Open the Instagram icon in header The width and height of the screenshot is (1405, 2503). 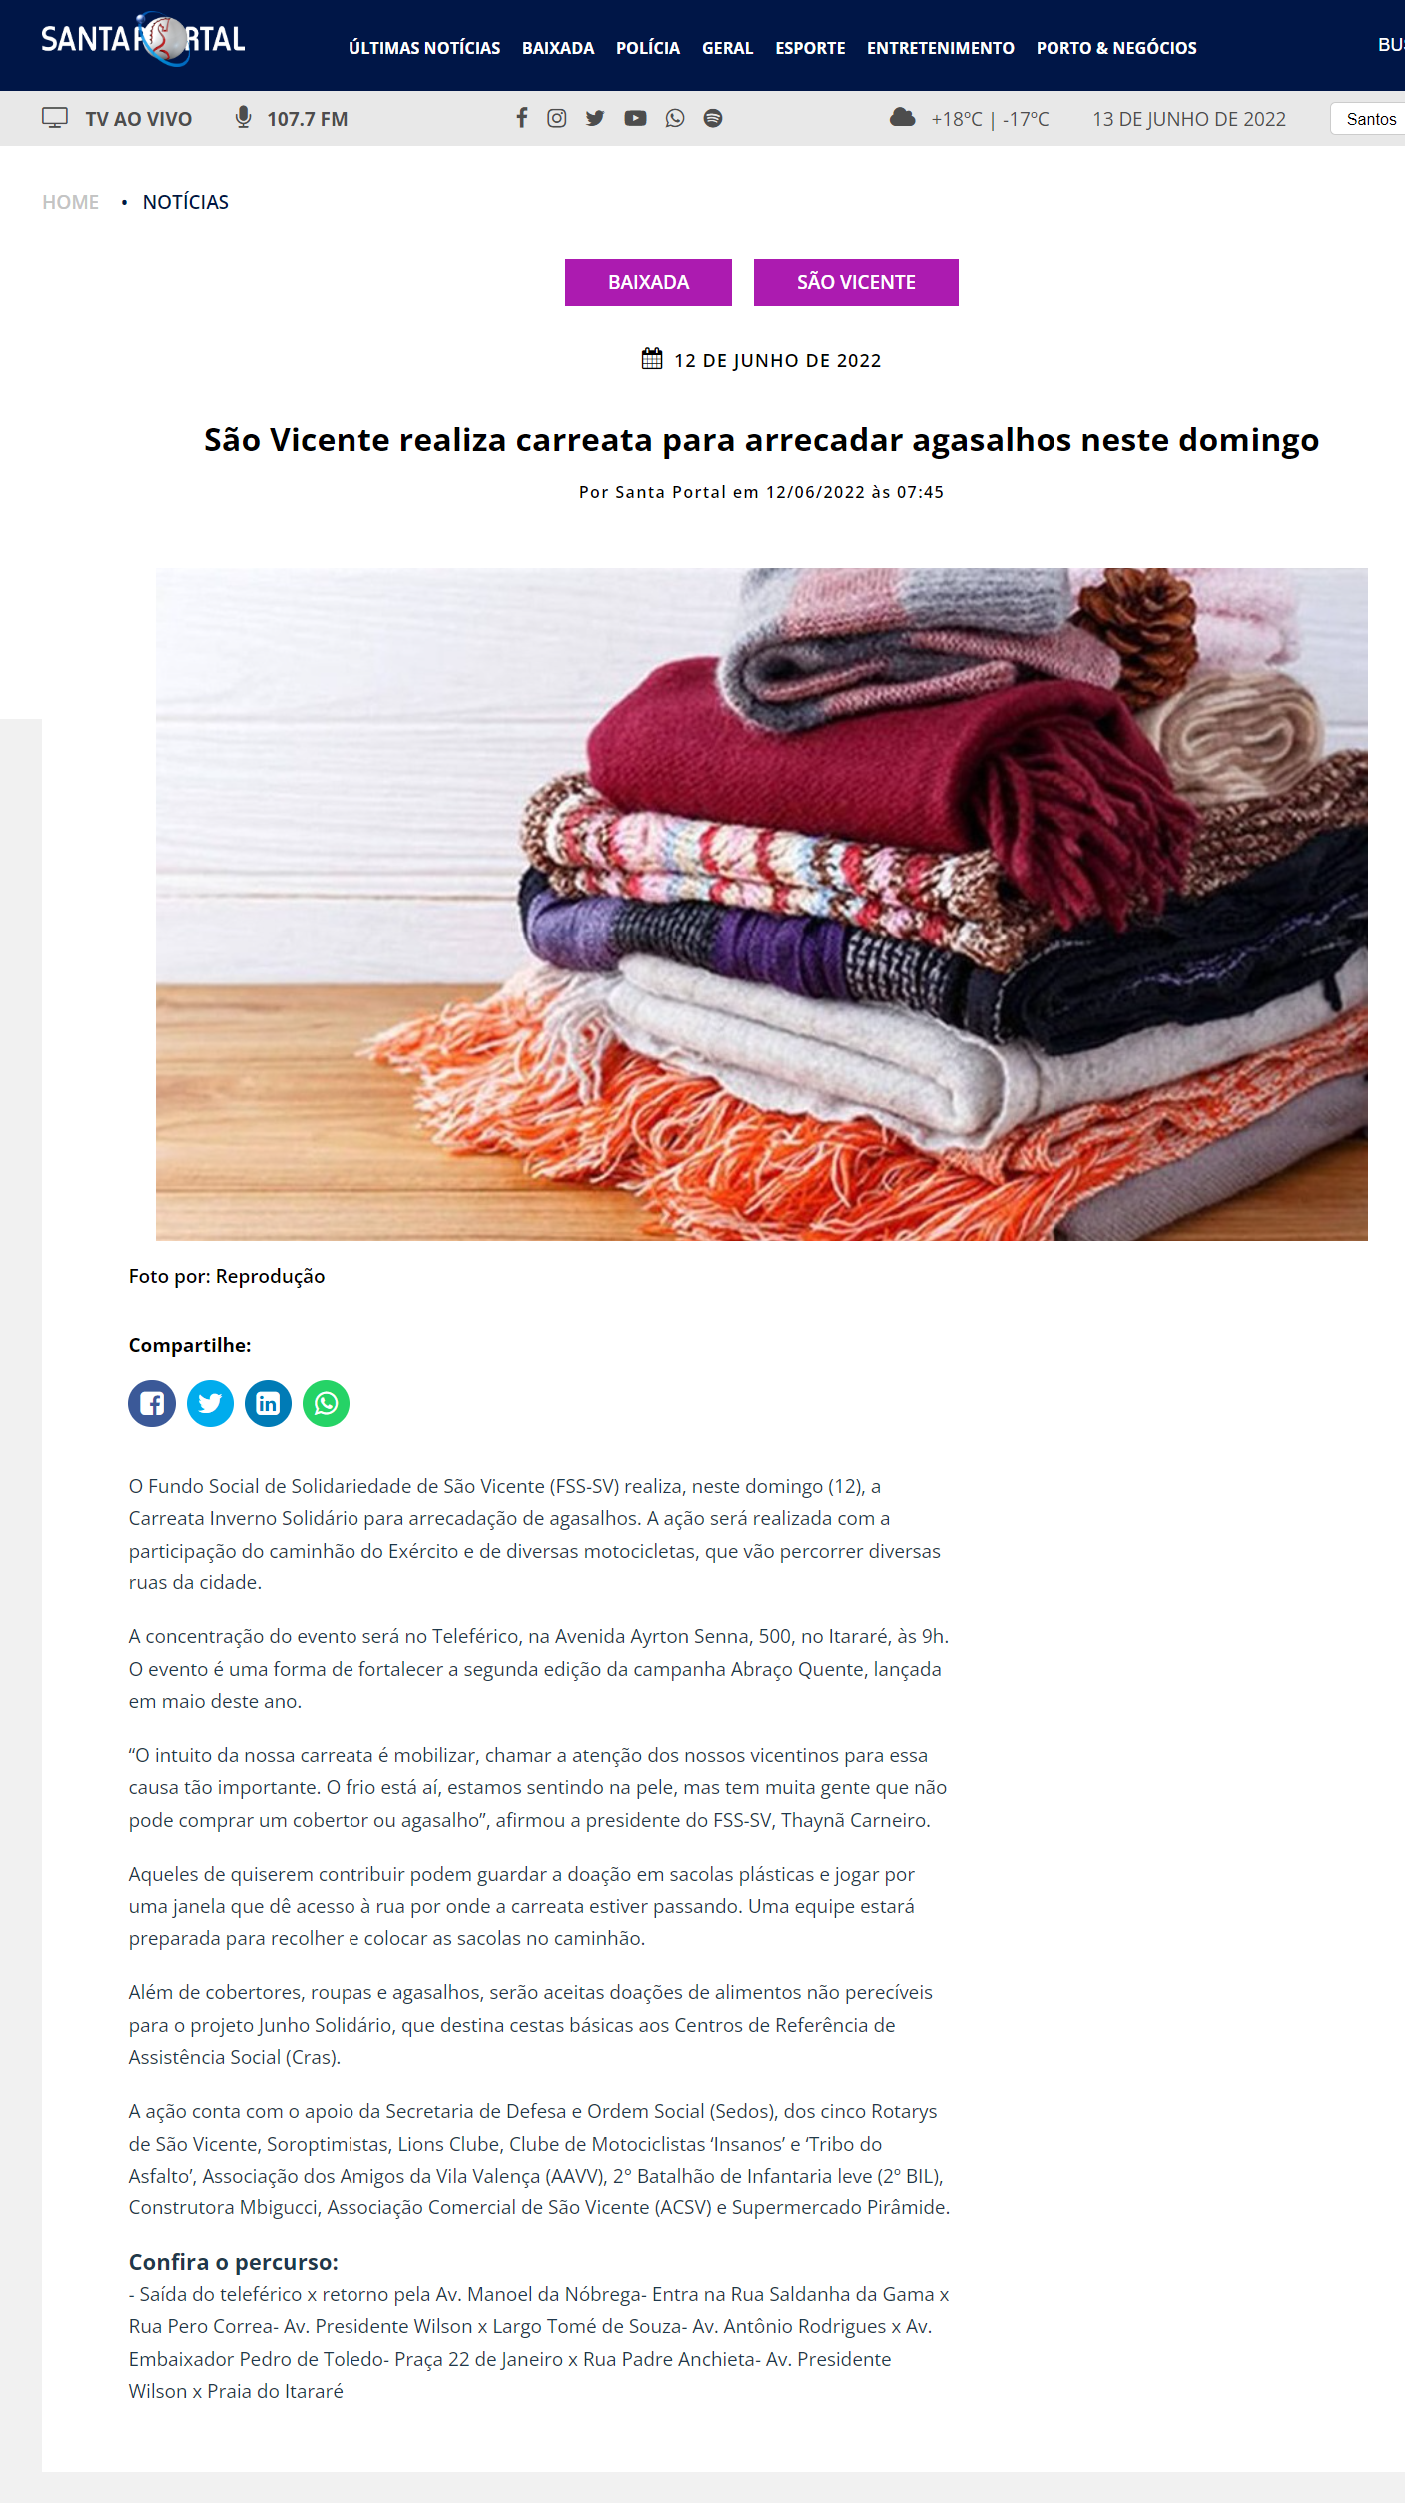click(x=557, y=118)
